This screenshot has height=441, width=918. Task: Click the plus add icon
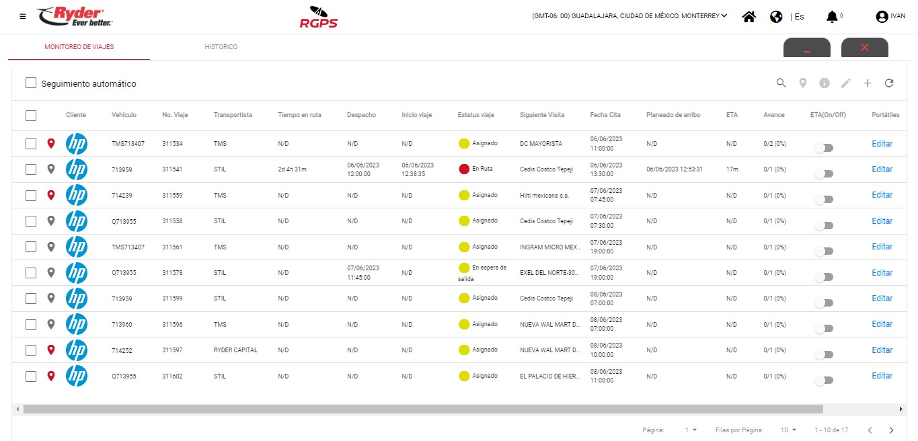pyautogui.click(x=867, y=83)
